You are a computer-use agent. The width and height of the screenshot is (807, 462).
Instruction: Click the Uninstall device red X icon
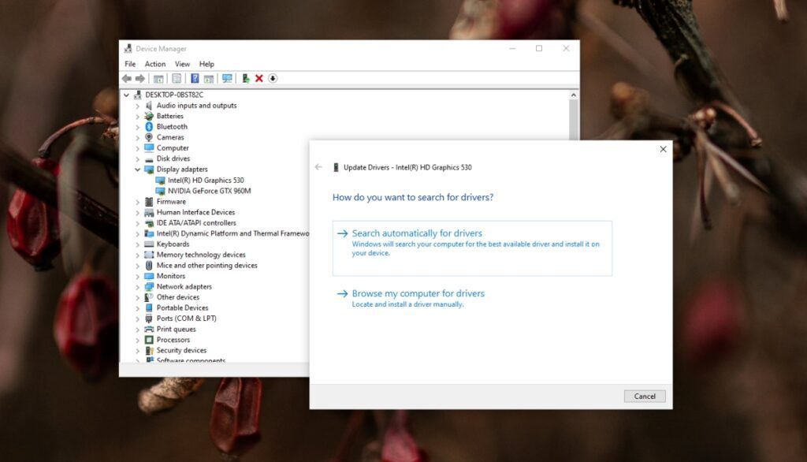(258, 78)
